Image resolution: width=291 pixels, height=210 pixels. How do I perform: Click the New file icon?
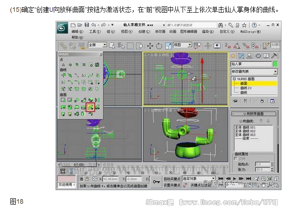coord(73,25)
